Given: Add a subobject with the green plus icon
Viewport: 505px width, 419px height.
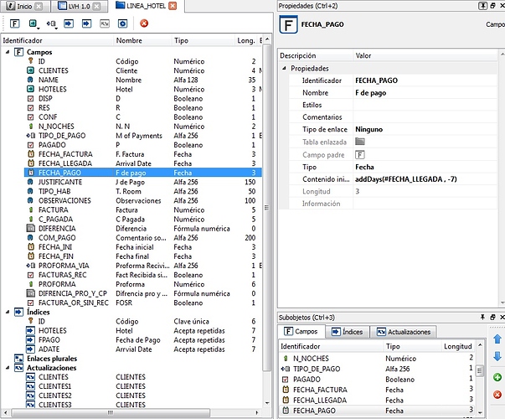Looking at the screenshot, I should coord(497,378).
